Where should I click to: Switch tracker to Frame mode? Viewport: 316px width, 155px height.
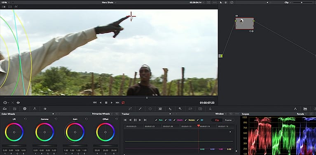click(x=228, y=120)
